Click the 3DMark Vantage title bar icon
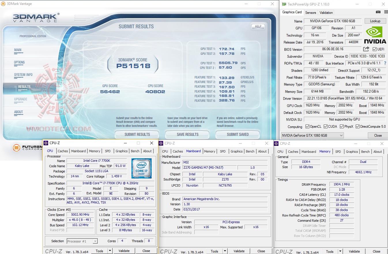Image resolution: width=388 pixels, height=254 pixels. [x=3, y=3]
